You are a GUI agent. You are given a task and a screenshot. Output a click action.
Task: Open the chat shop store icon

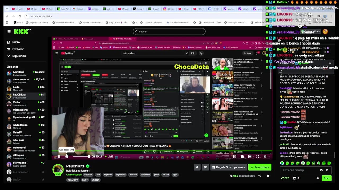point(295,178)
